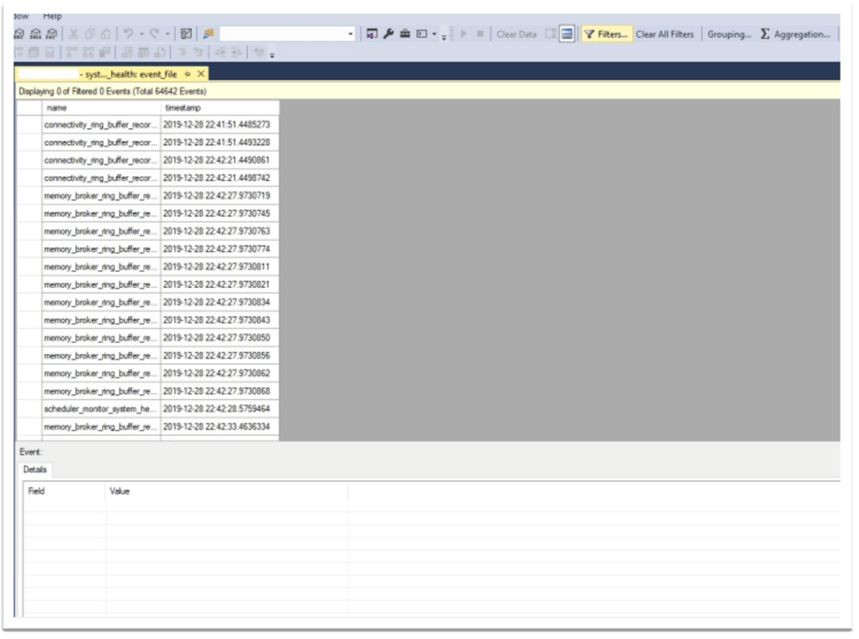Select the row with timestamp 22:42:27.9730763

pos(148,232)
